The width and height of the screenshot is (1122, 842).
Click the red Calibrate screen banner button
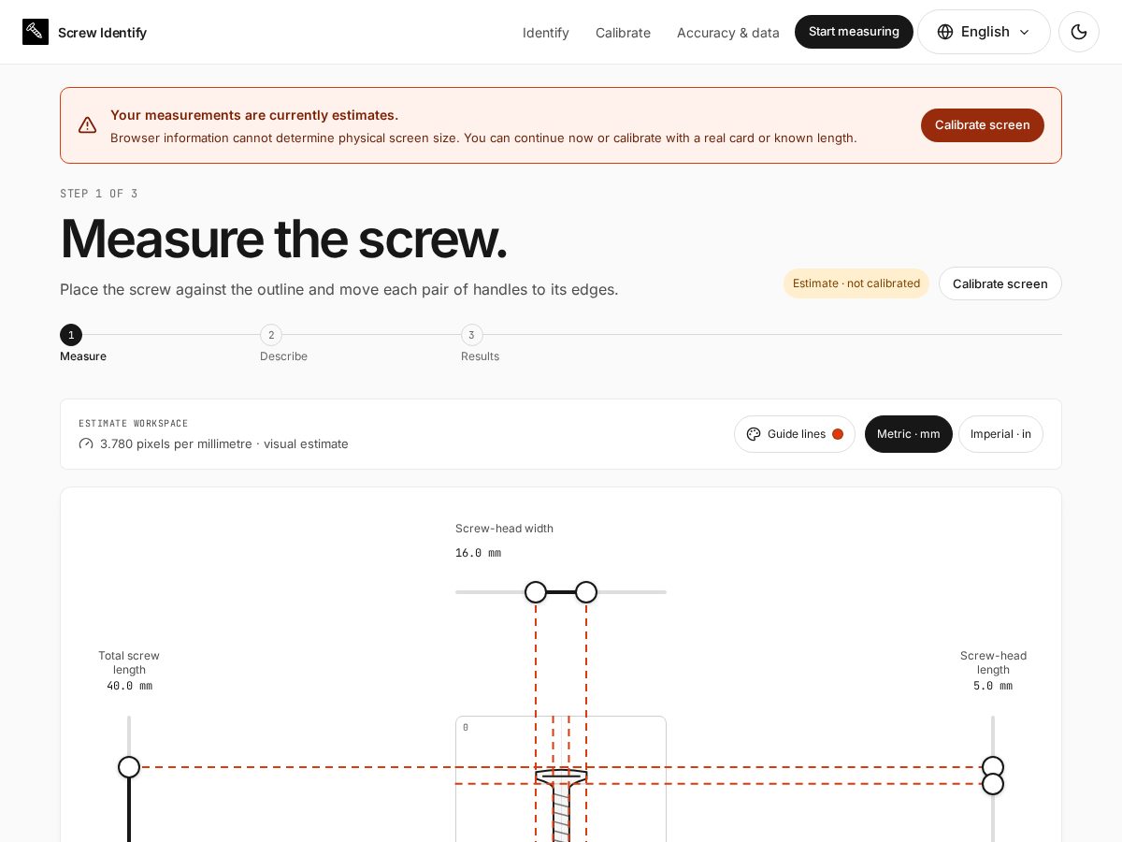(x=983, y=125)
